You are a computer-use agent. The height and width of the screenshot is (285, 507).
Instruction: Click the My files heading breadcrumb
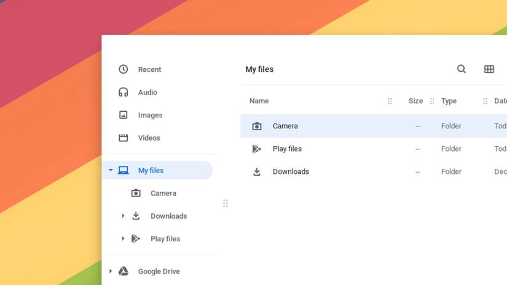(259, 69)
